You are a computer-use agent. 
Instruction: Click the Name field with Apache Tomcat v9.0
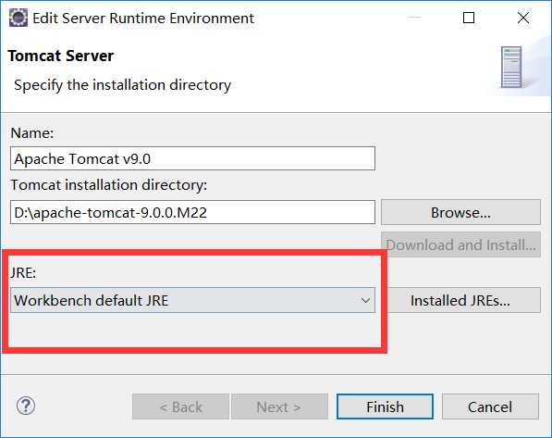(x=192, y=158)
